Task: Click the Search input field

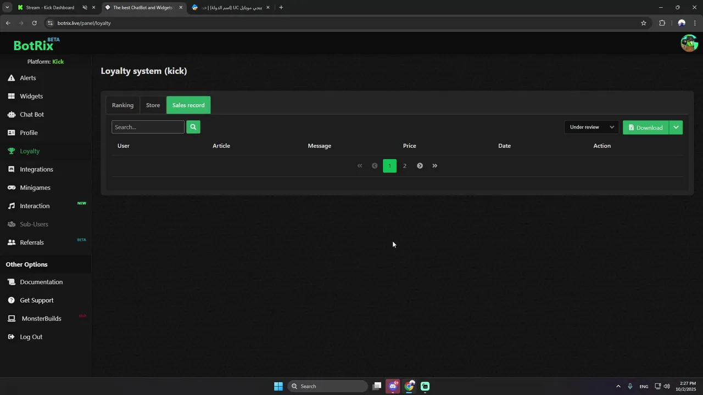Action: click(x=148, y=127)
